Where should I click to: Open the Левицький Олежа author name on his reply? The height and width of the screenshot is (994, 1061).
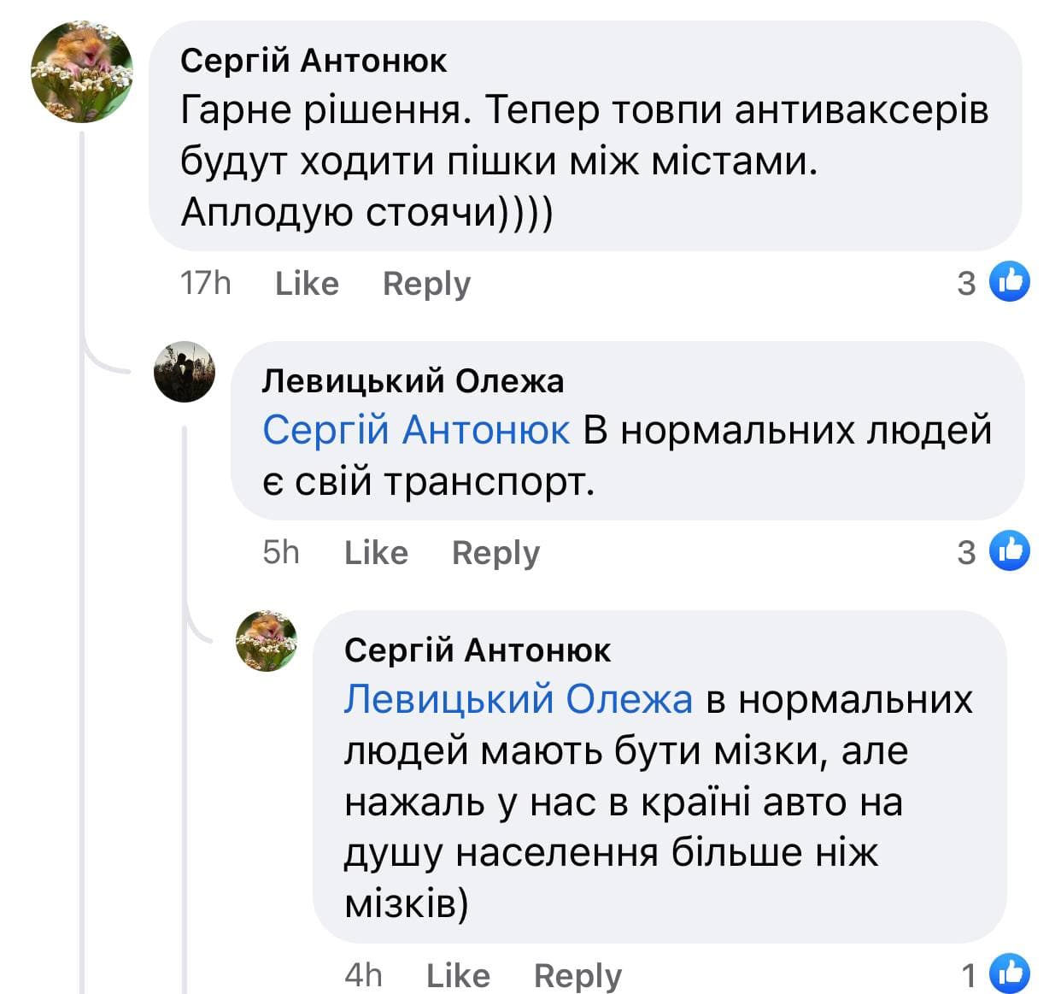click(413, 381)
